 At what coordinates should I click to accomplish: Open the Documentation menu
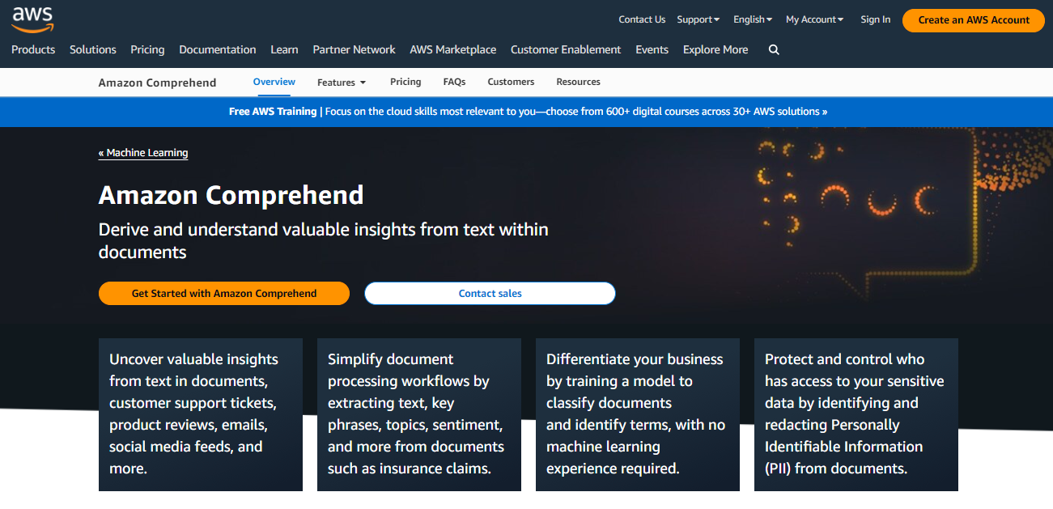218,49
